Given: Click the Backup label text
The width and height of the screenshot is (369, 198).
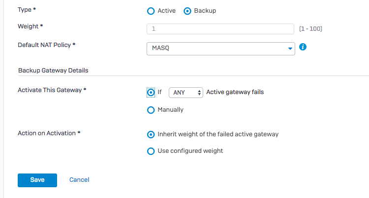Looking at the screenshot, I should (205, 11).
